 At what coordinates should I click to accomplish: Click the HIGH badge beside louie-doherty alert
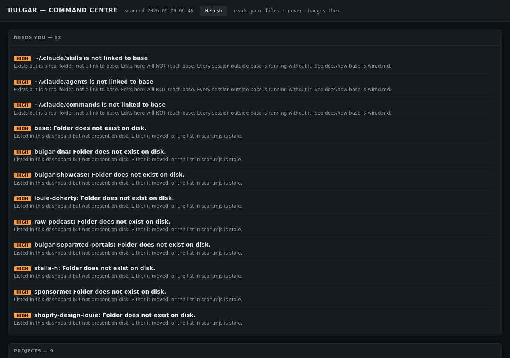22,198
